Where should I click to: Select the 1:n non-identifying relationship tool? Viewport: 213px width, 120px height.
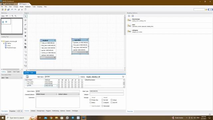pos(25,55)
